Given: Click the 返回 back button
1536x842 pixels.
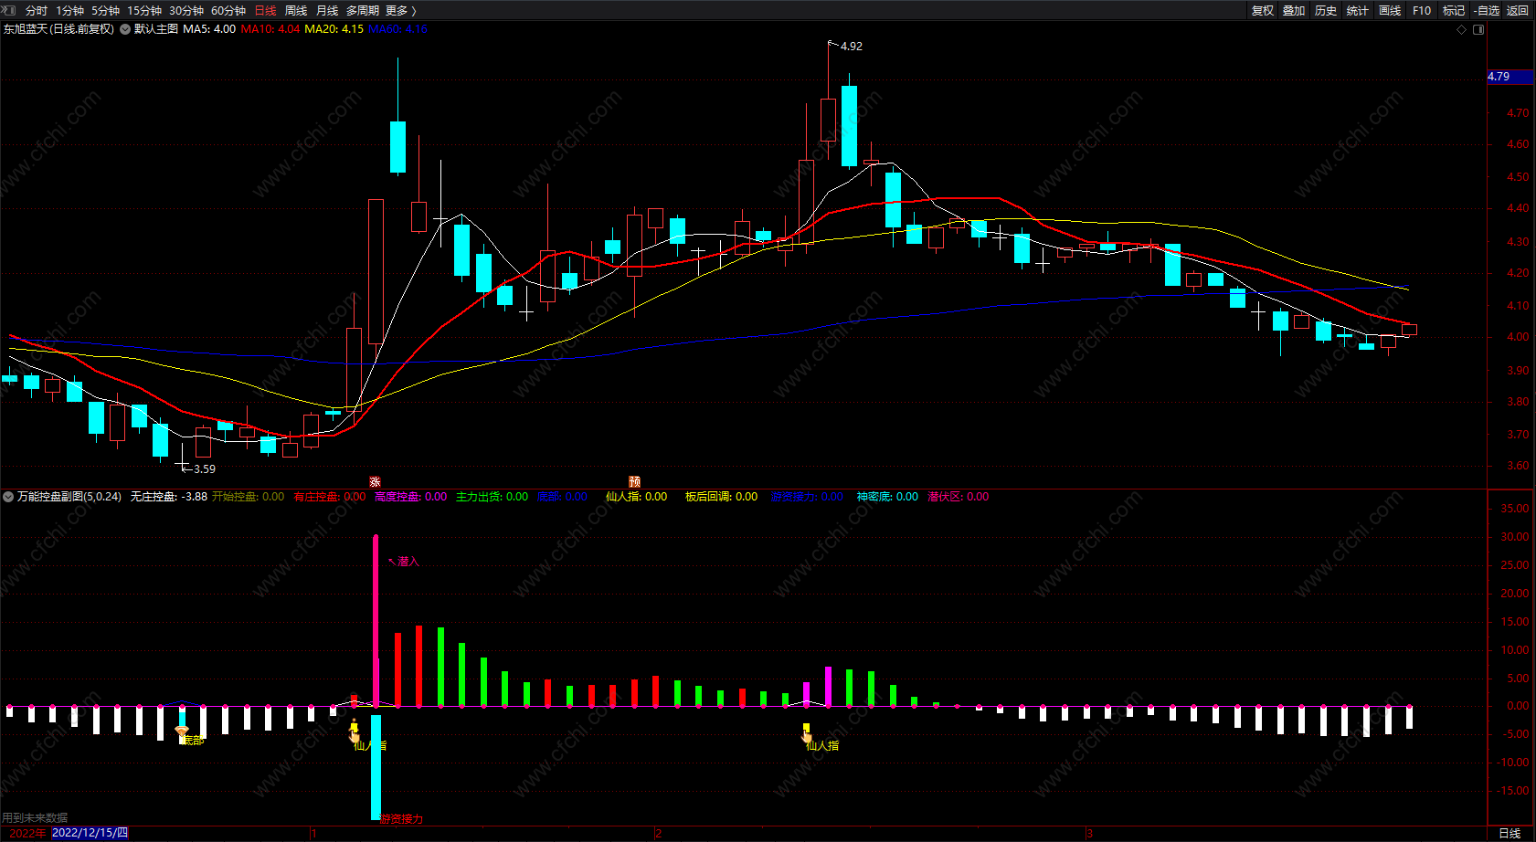Looking at the screenshot, I should [1518, 11].
